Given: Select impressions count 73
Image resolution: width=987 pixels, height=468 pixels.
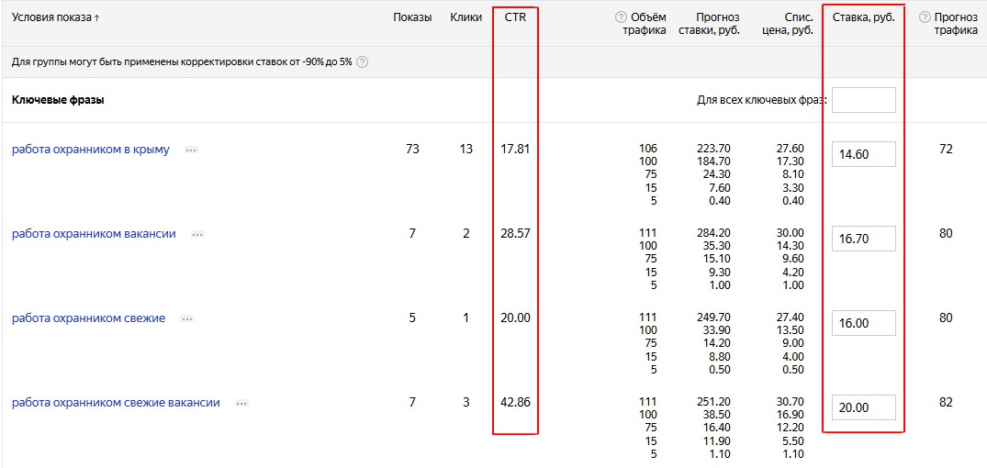Looking at the screenshot, I should click(x=412, y=150).
